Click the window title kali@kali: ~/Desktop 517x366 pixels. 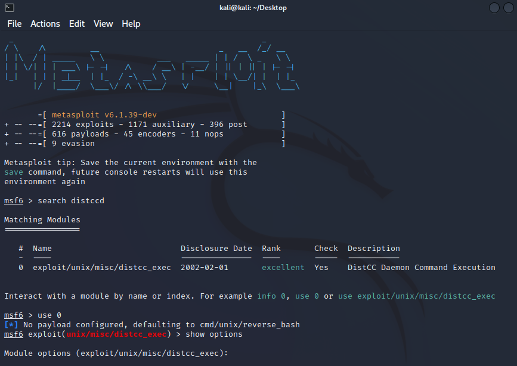[x=253, y=8]
